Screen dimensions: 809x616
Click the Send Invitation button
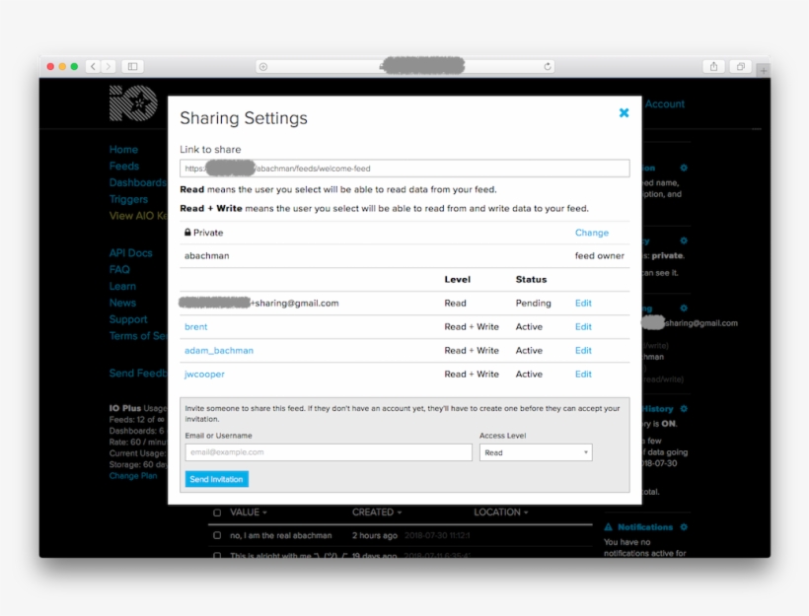pos(216,479)
